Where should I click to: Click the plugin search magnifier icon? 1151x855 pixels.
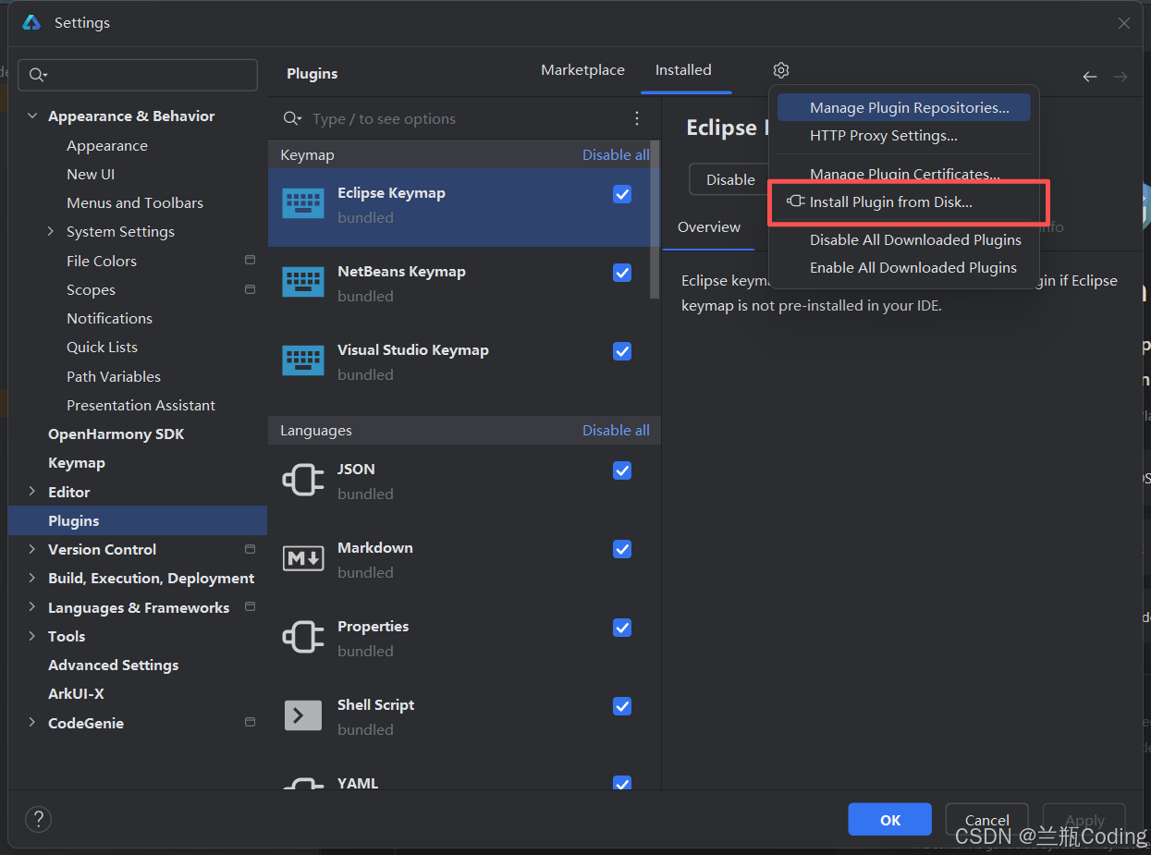pyautogui.click(x=292, y=118)
